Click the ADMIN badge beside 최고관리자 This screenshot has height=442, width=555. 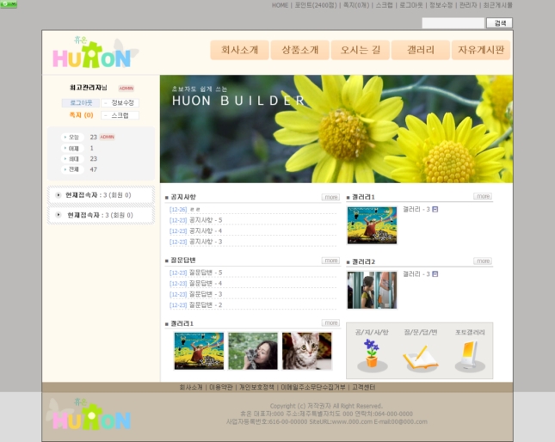tap(126, 89)
